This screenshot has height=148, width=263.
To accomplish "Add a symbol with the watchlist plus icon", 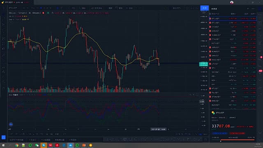I will [248, 9].
